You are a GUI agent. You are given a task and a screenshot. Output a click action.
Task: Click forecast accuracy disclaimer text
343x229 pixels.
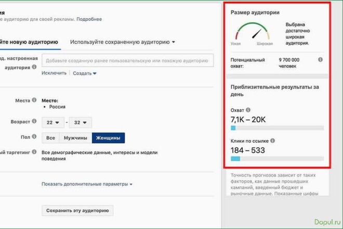(x=274, y=184)
